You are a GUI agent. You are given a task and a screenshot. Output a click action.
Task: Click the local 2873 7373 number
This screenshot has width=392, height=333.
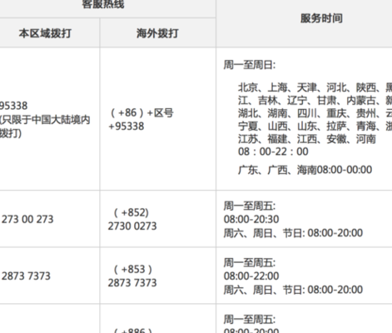point(26,276)
